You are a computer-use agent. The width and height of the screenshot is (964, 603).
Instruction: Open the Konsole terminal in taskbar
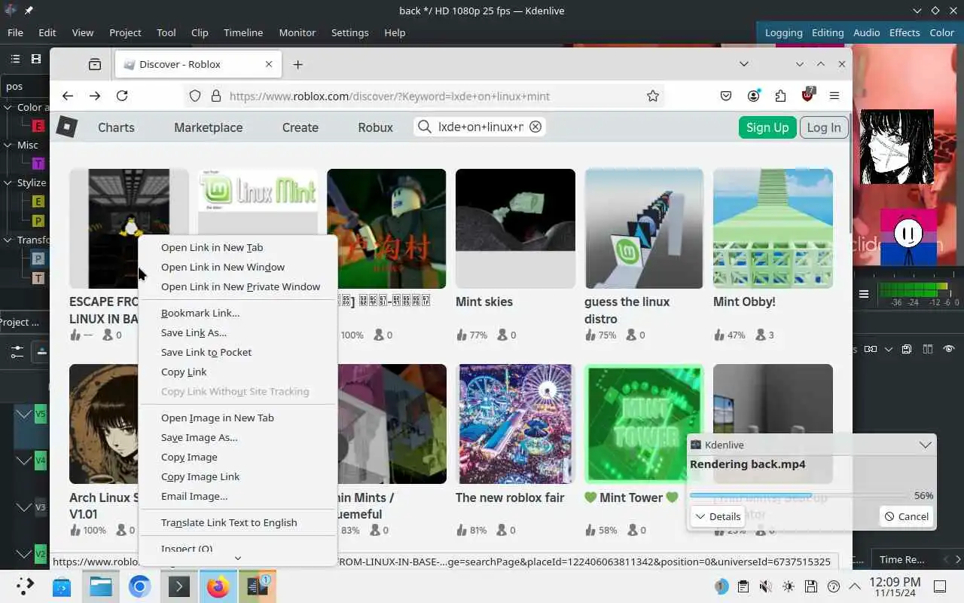tap(178, 586)
